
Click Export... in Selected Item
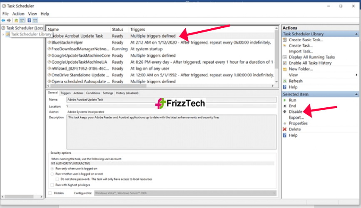pyautogui.click(x=296, y=118)
